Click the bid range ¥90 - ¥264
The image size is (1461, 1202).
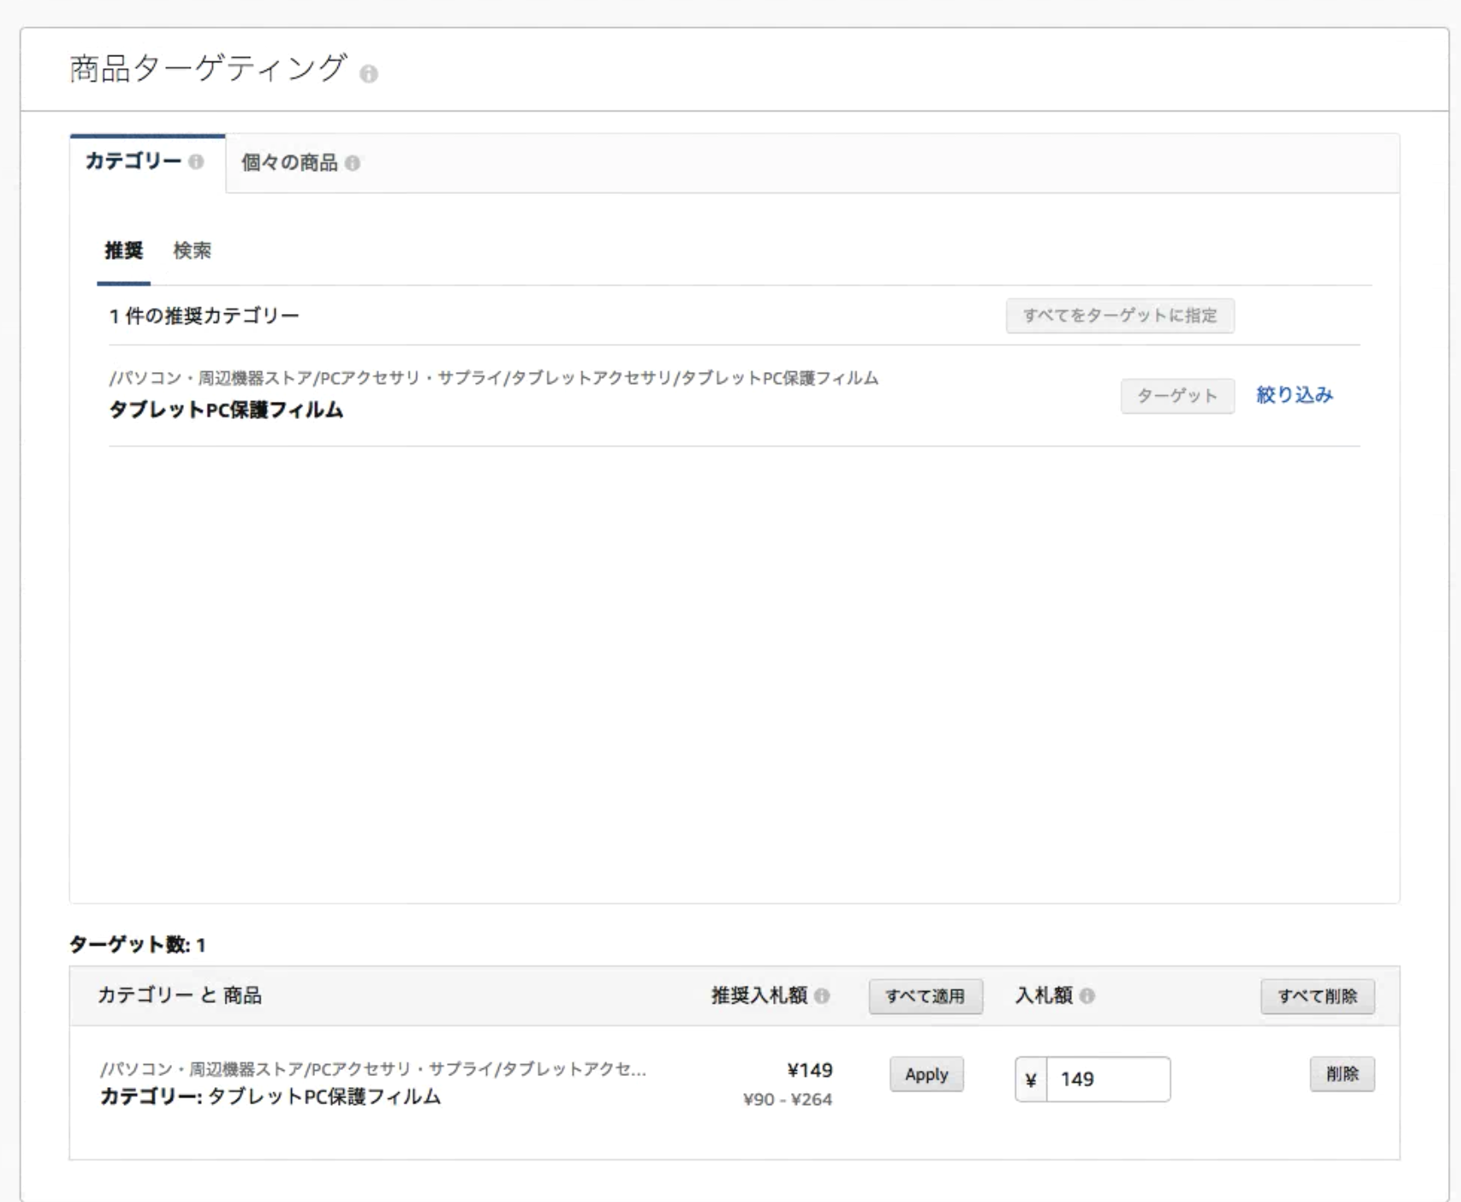[x=788, y=1099]
